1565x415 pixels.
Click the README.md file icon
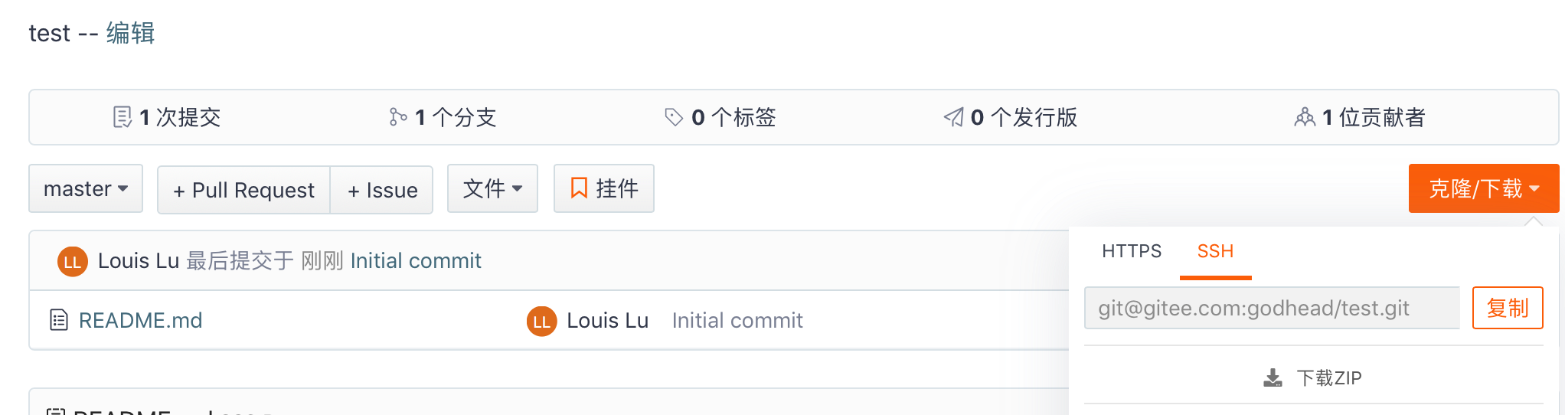(59, 320)
